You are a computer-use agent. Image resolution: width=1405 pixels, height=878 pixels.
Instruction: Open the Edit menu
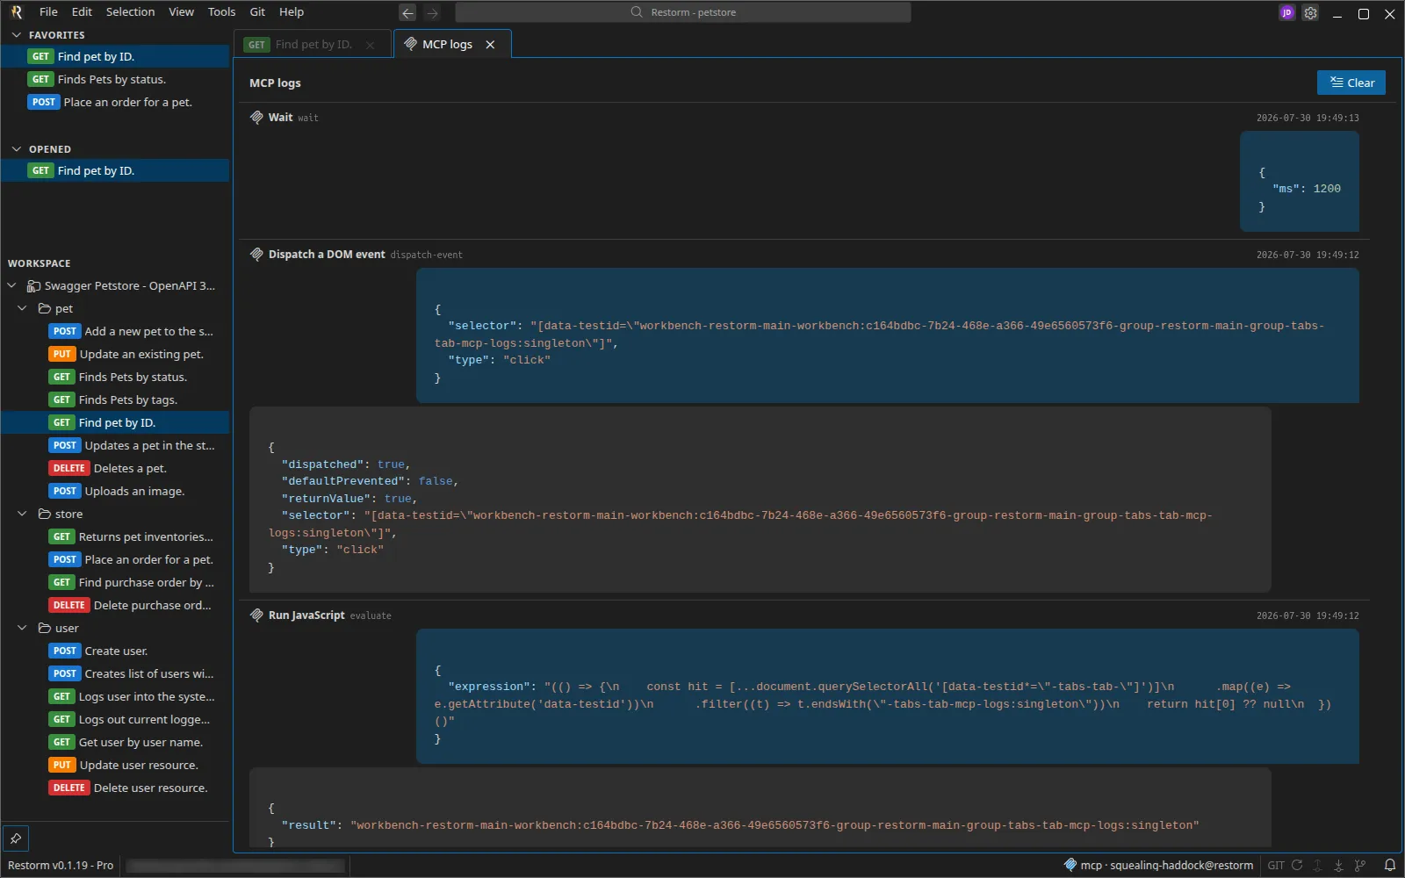tap(82, 12)
